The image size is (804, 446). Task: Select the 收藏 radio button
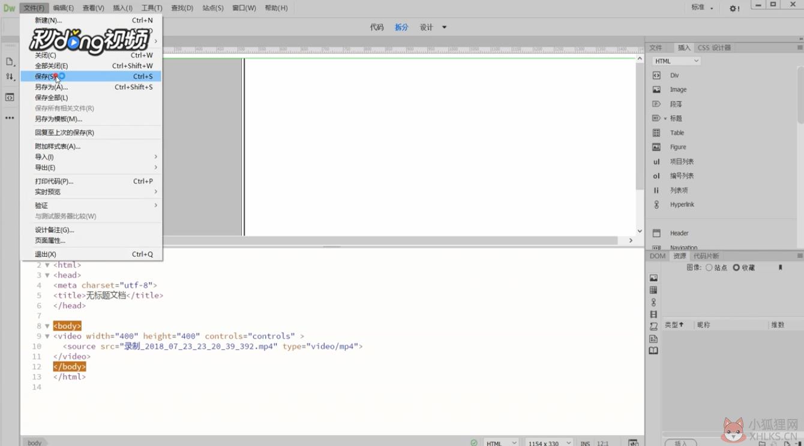tap(736, 267)
